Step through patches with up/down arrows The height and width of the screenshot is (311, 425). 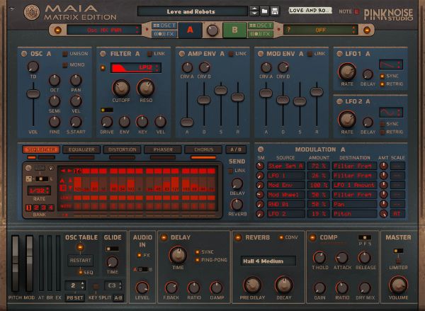[254, 11]
